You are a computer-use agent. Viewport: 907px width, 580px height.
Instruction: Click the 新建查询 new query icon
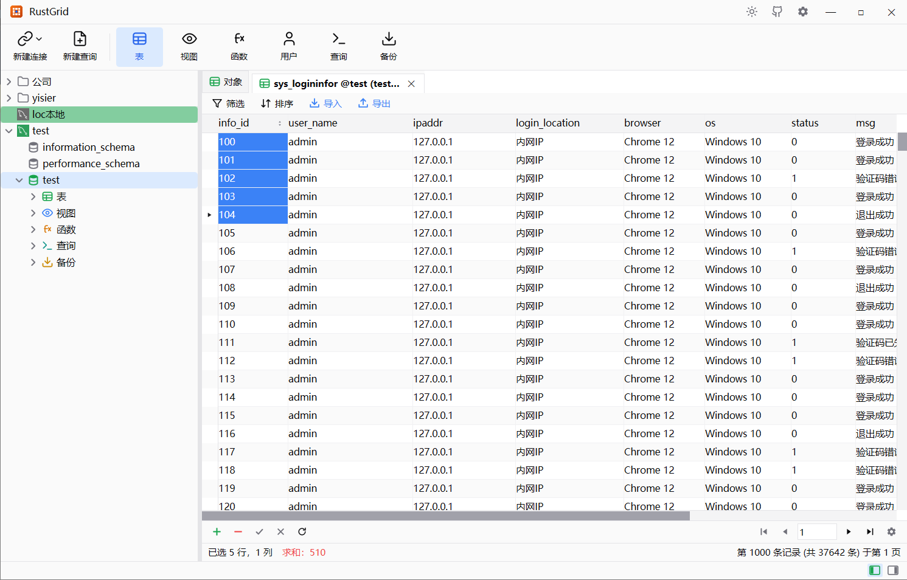pos(80,46)
